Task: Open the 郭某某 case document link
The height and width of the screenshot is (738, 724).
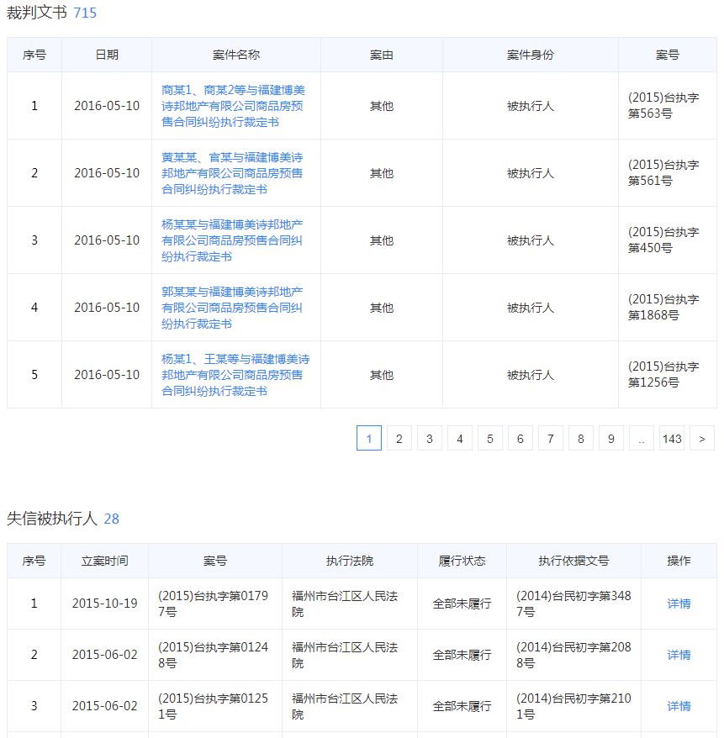Action: (237, 307)
